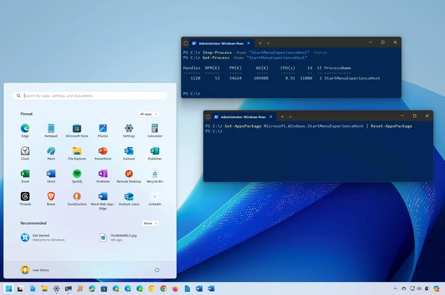Viewport: 445px width, 295px height.
Task: Click the Reset-AppxPackage command text
Action: 391,126
